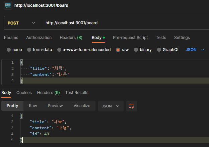This screenshot has width=209, height=147.
Task: Open the request Settings tab
Action: 182,38
